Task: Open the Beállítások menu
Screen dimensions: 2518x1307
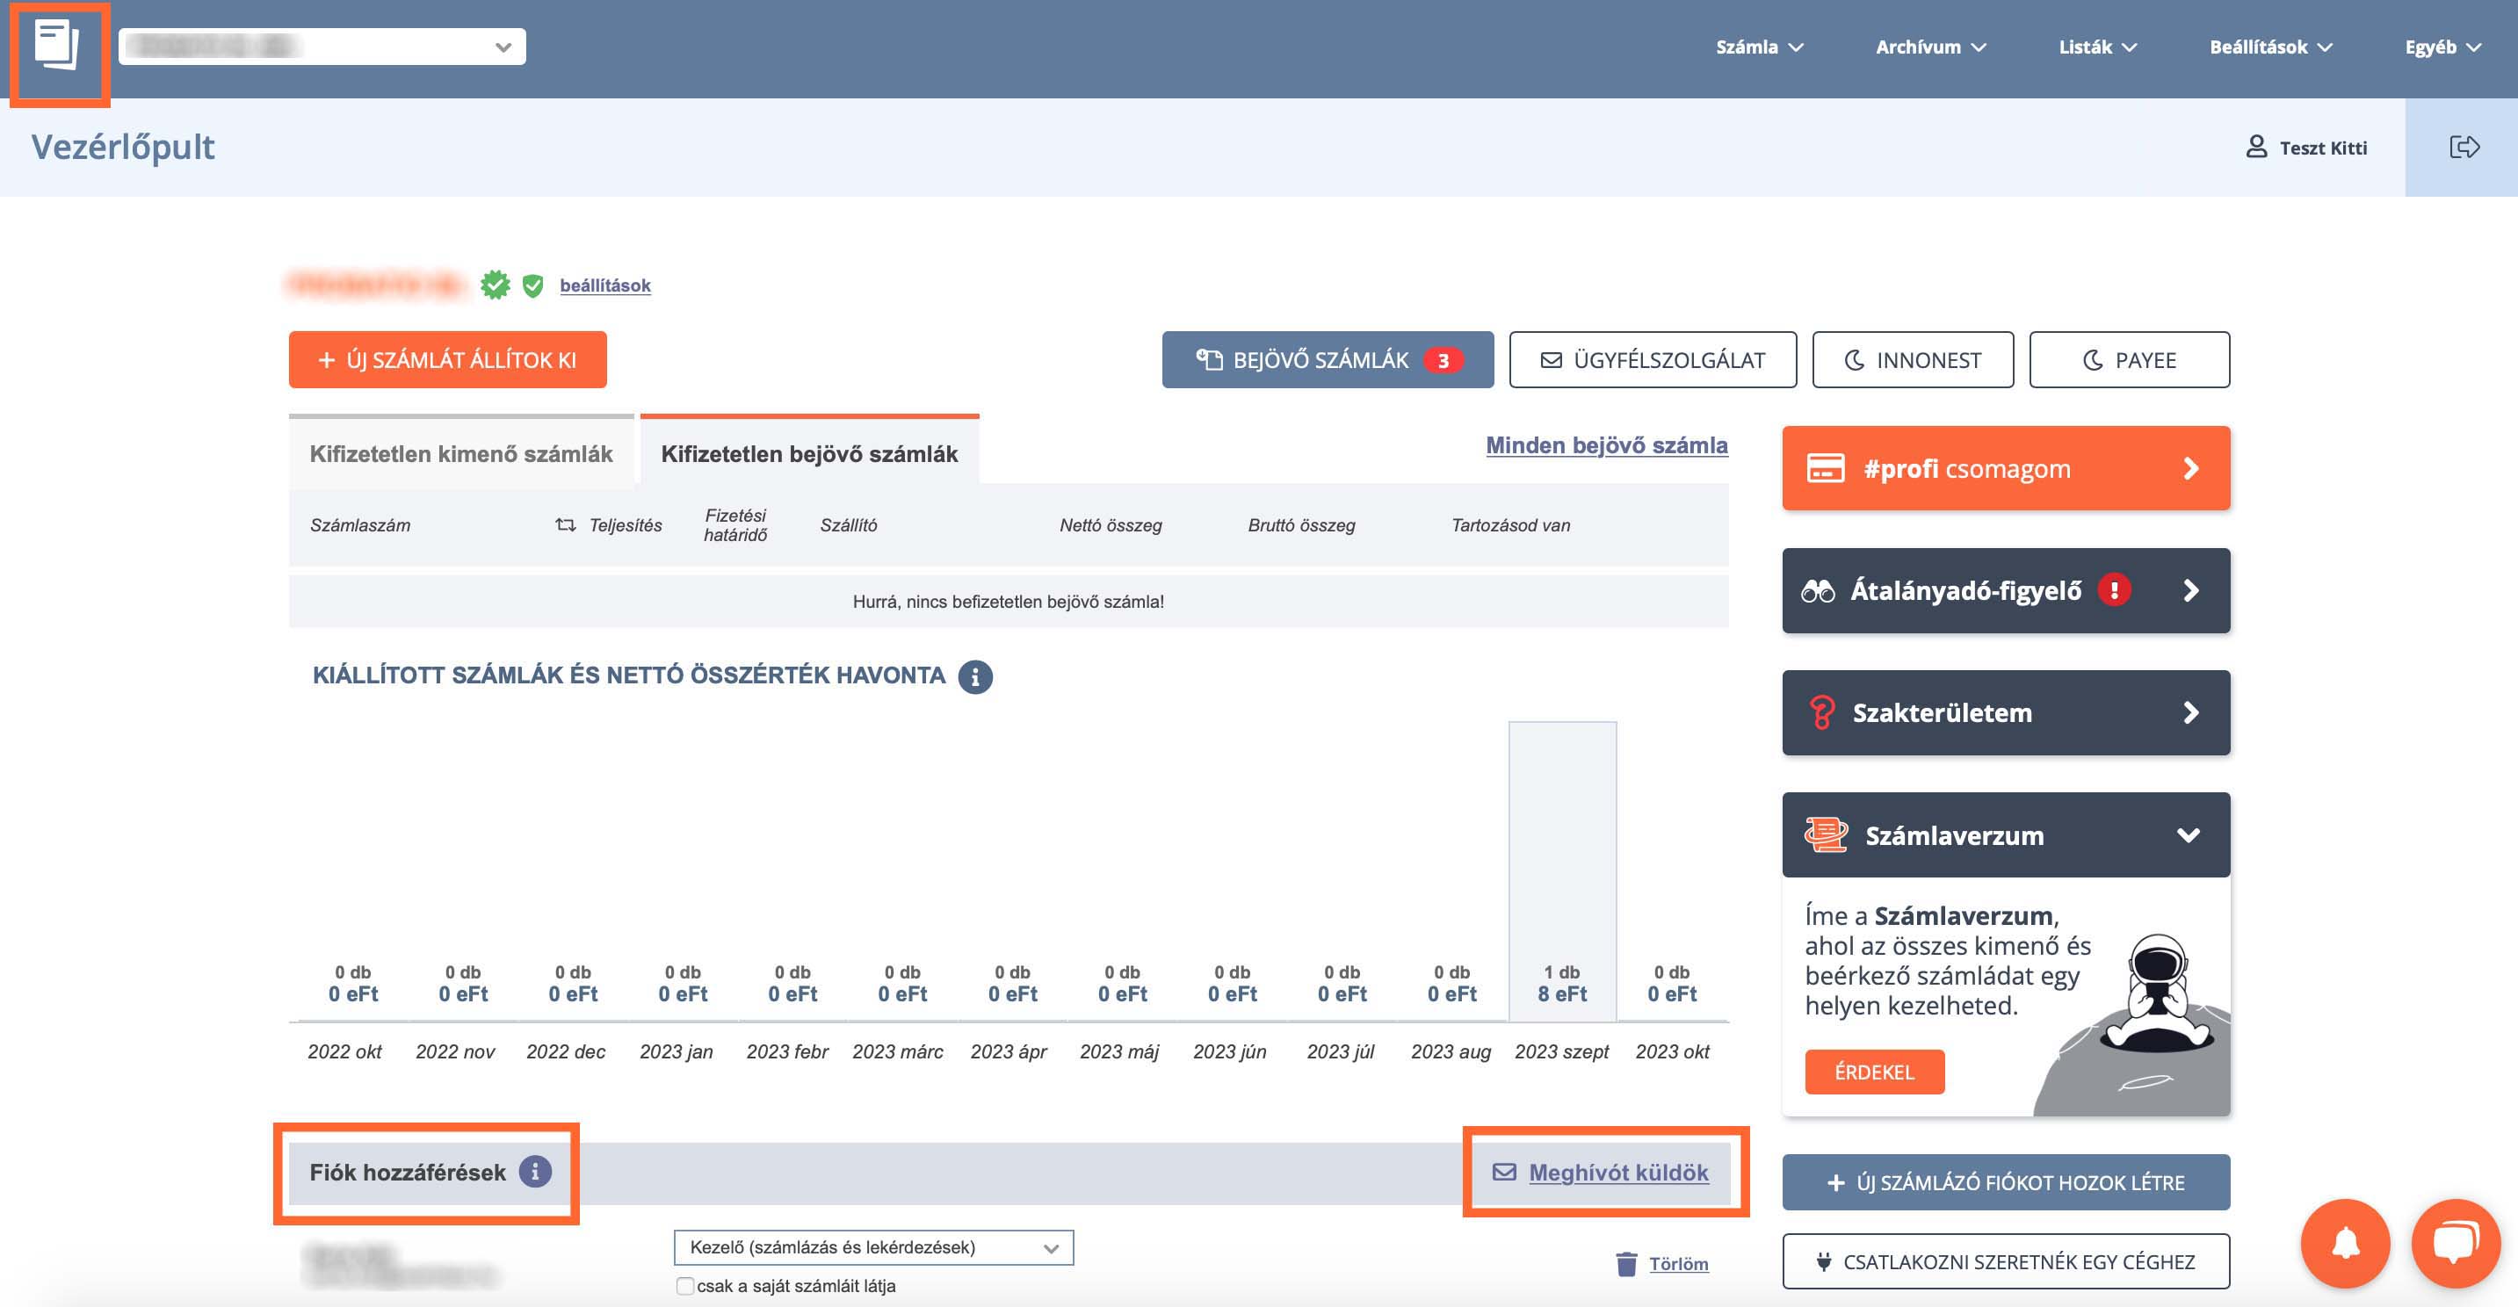Action: (x=2269, y=47)
